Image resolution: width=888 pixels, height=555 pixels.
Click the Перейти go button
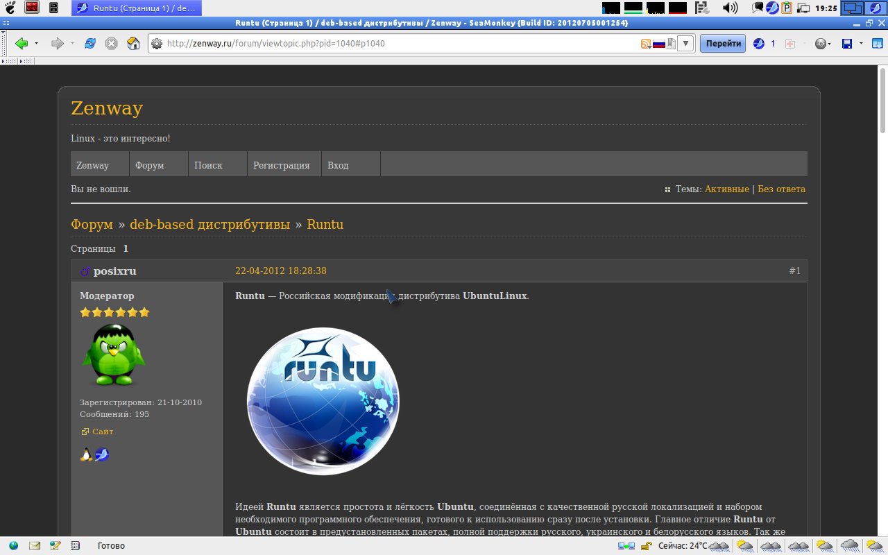723,44
